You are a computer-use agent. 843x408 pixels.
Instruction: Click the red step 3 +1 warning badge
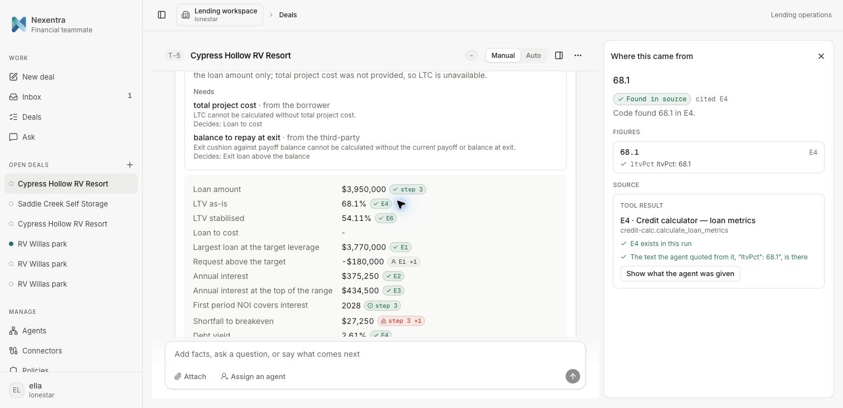click(401, 321)
